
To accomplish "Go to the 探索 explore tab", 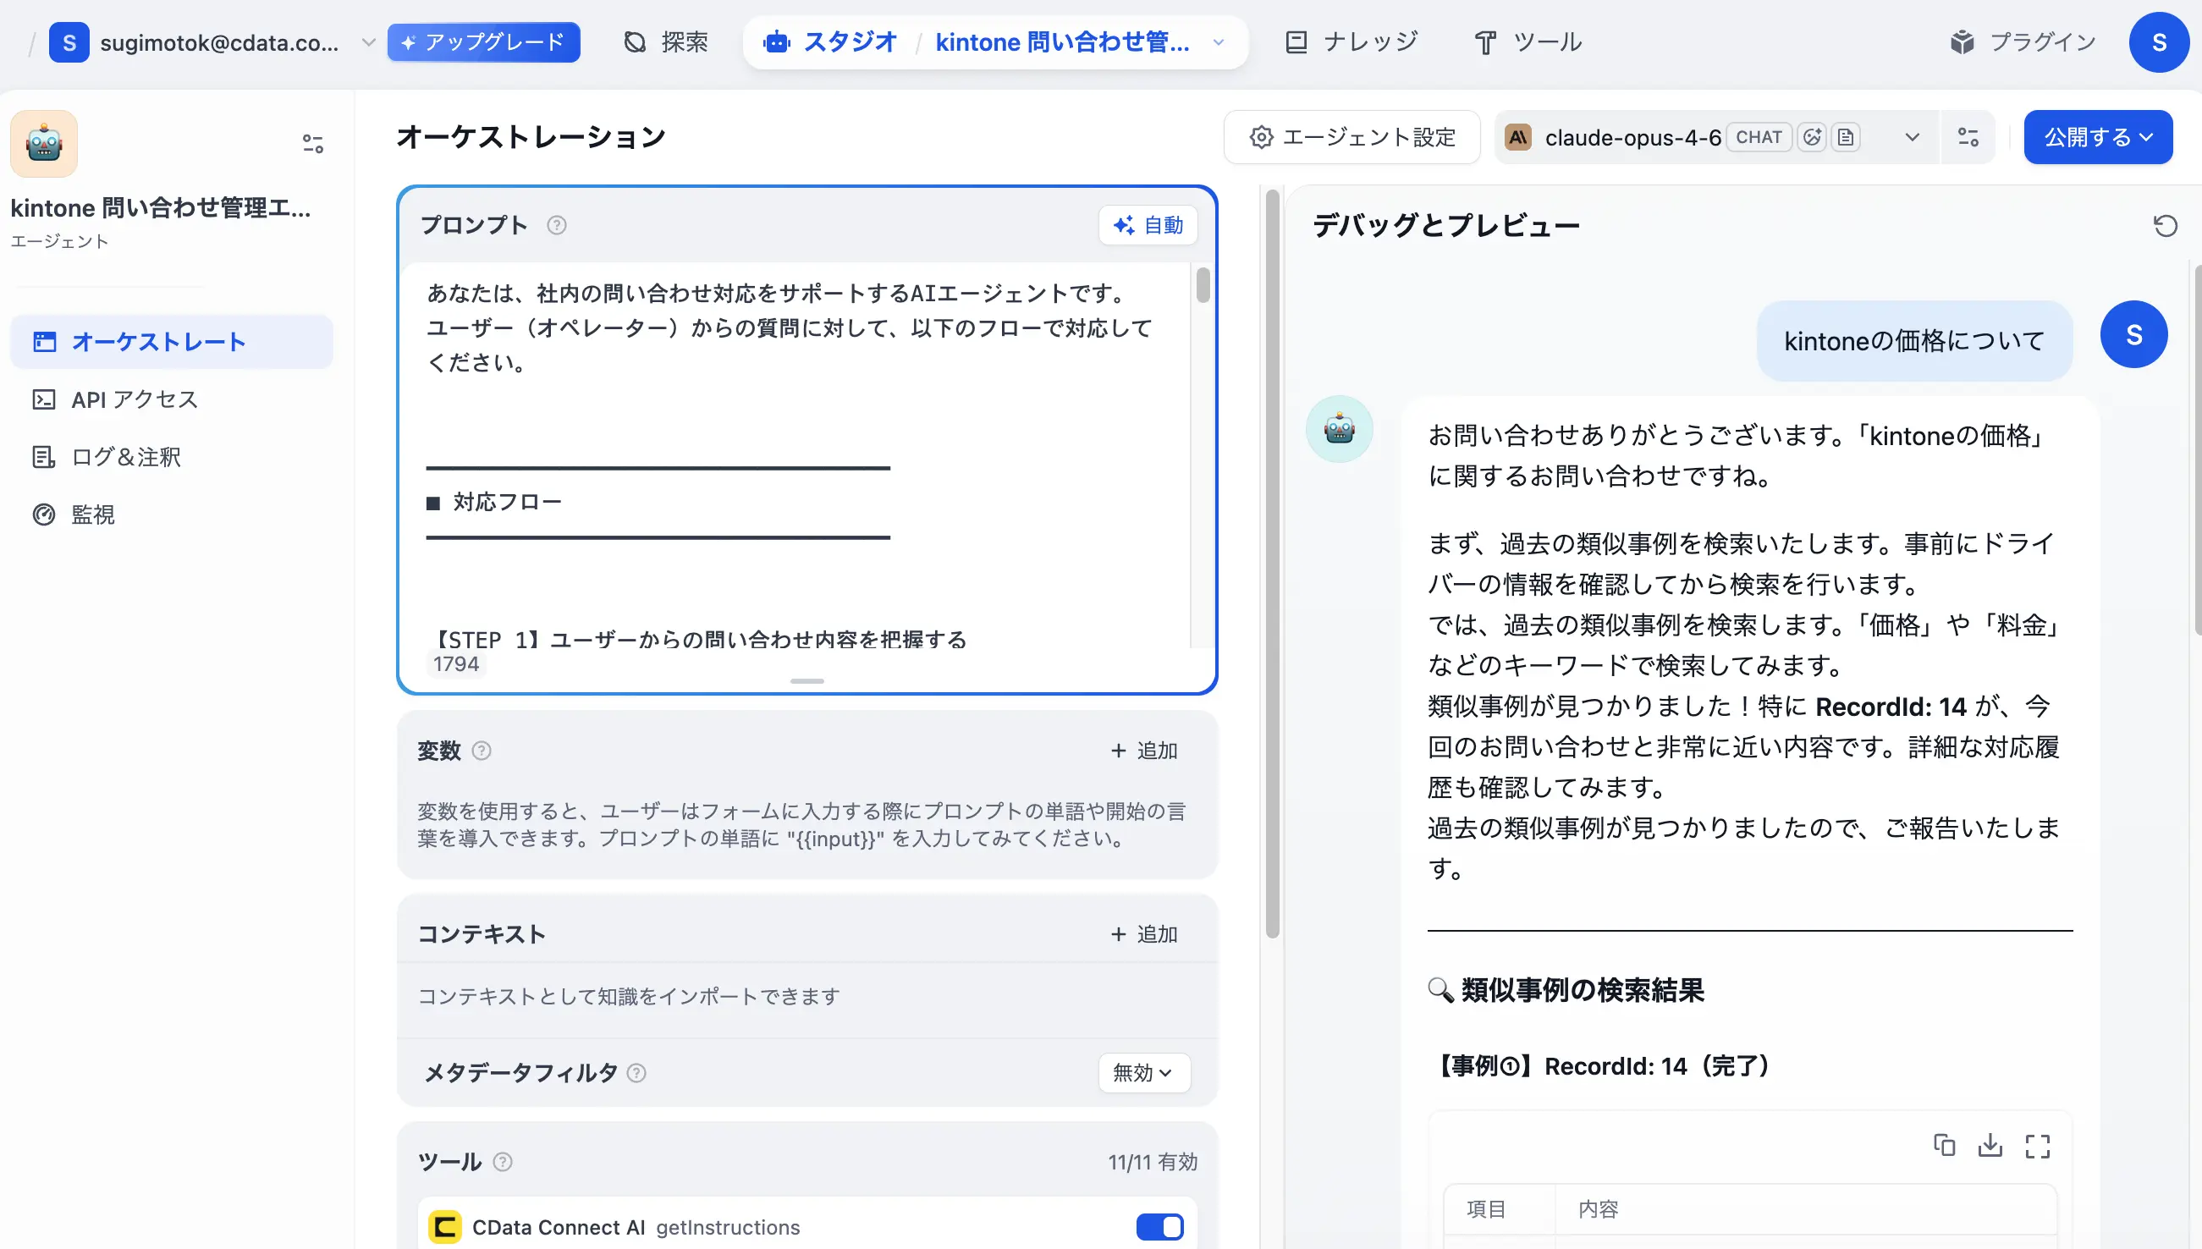I will 667,42.
